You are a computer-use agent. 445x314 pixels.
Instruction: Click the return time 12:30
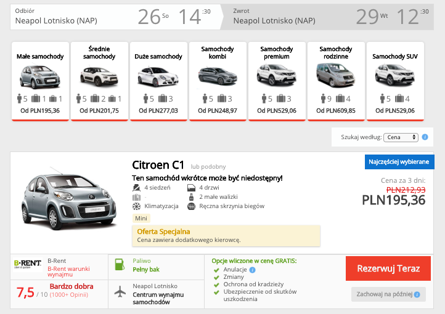pos(412,17)
